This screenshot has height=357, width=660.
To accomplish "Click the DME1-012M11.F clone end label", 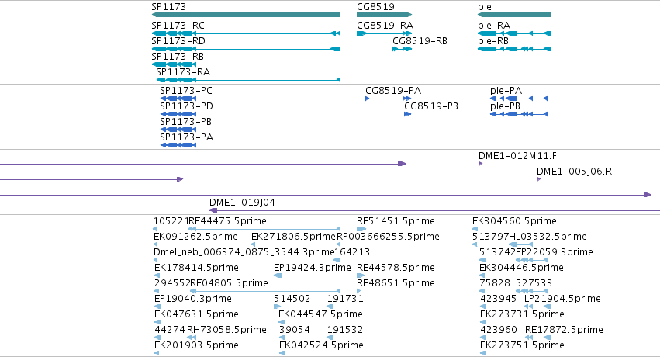I will point(517,156).
